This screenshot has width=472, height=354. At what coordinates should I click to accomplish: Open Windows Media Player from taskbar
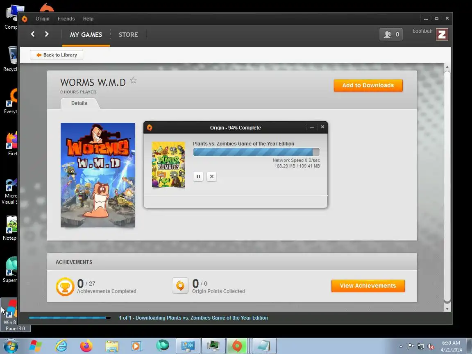pyautogui.click(x=137, y=346)
